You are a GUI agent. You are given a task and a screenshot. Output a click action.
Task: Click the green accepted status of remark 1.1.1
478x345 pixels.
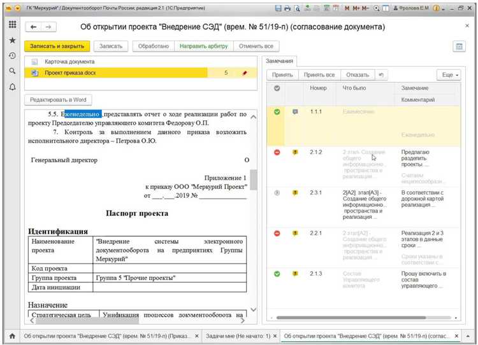[x=277, y=112]
